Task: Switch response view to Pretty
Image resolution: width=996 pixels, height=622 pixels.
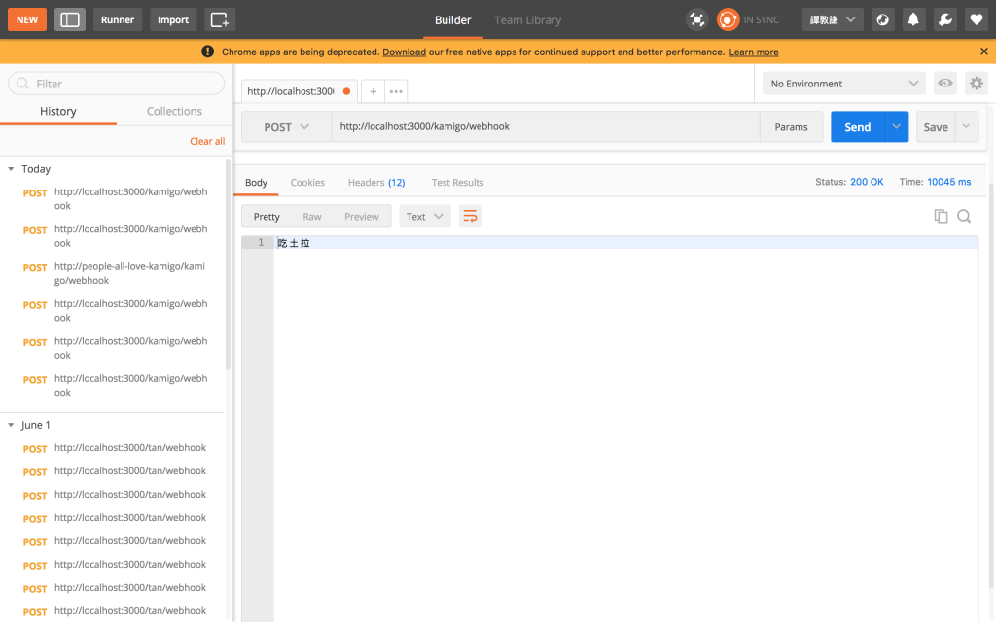Action: [x=267, y=217]
